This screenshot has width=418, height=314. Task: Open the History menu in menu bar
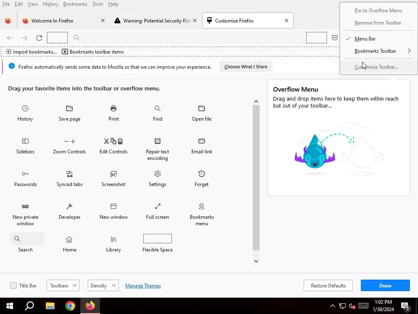[50, 4]
